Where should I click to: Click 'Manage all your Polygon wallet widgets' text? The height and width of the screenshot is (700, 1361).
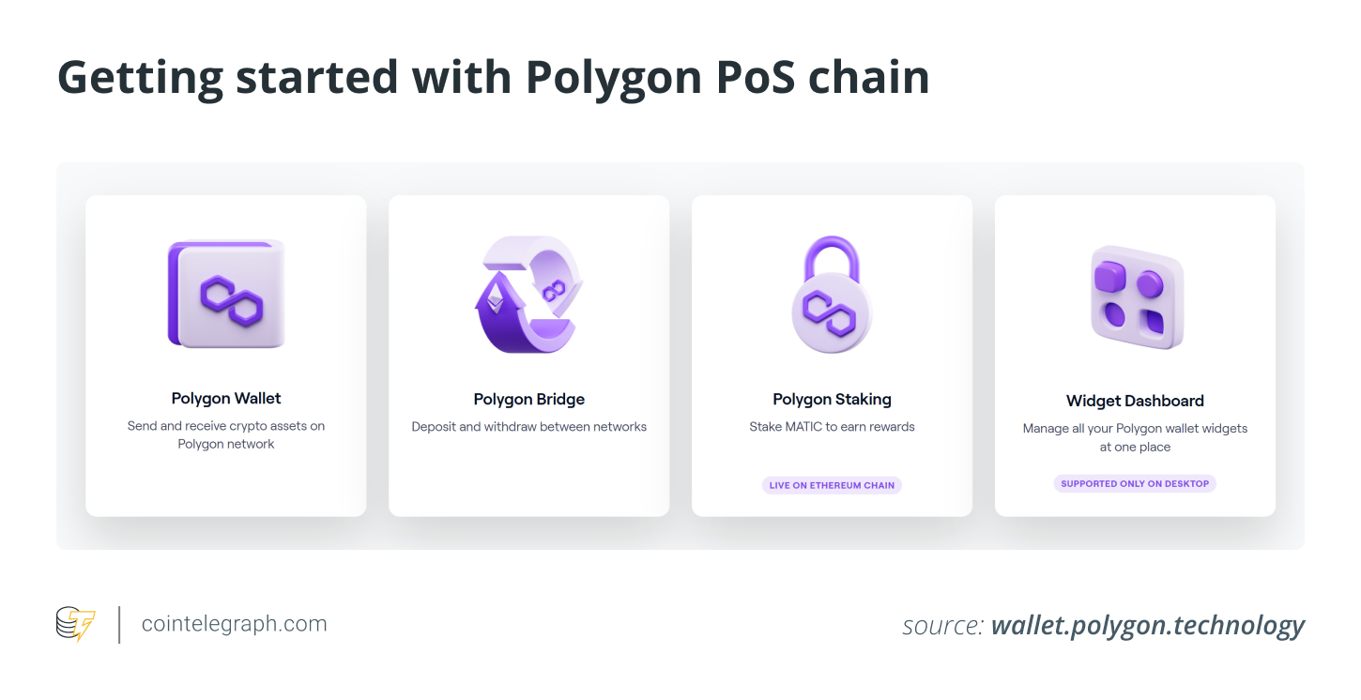click(1135, 429)
